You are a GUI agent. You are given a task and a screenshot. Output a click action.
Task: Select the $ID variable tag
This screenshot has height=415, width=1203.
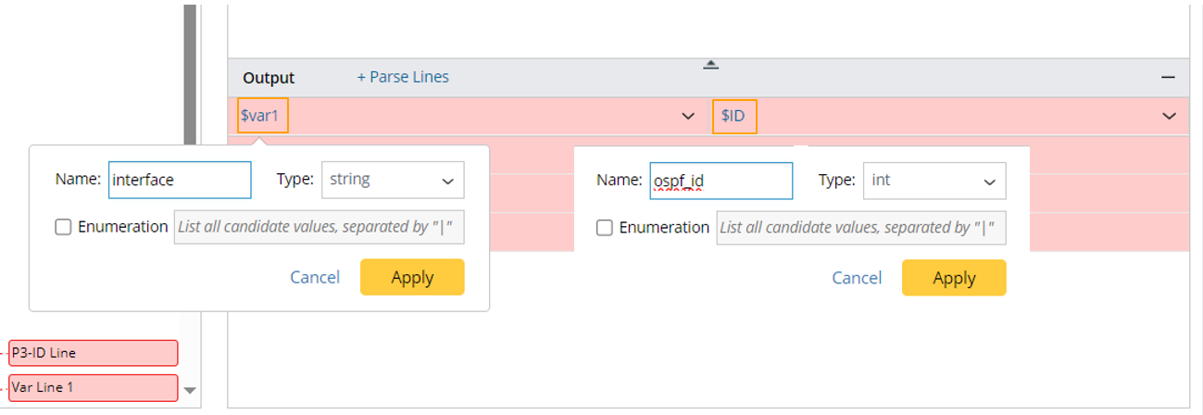tap(733, 116)
